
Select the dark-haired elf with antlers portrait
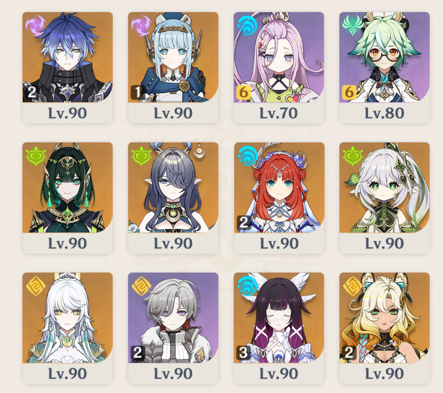[173, 187]
